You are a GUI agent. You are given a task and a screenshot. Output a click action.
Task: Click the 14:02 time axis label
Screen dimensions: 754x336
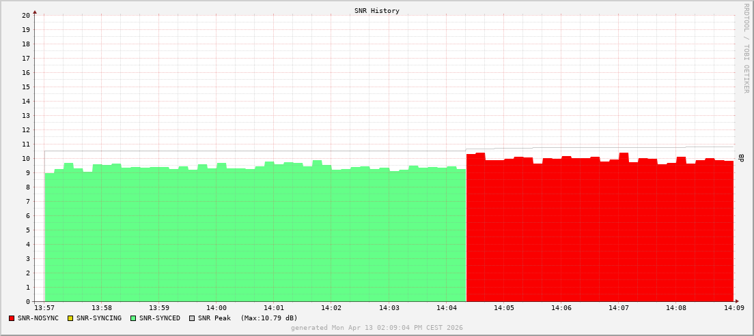331,308
